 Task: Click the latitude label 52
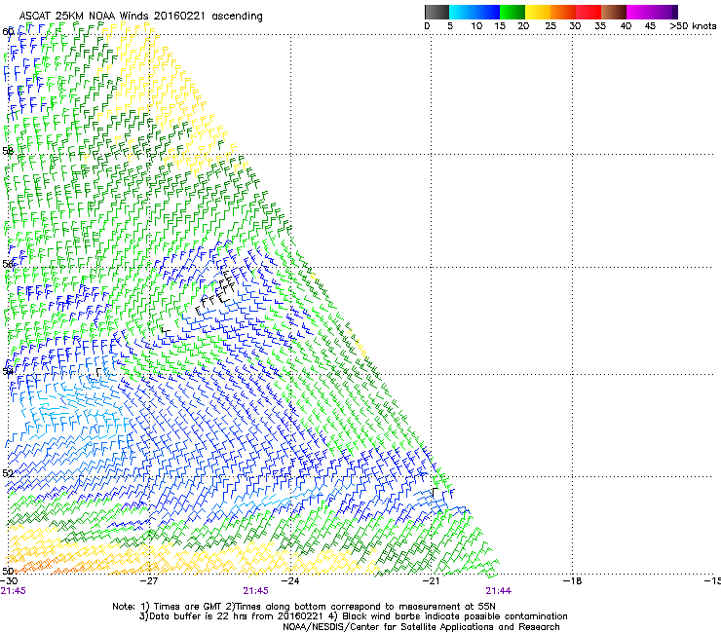pos(8,473)
